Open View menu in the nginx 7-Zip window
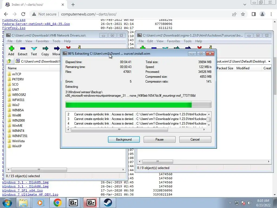This screenshot has width=277, height=208. (160, 41)
